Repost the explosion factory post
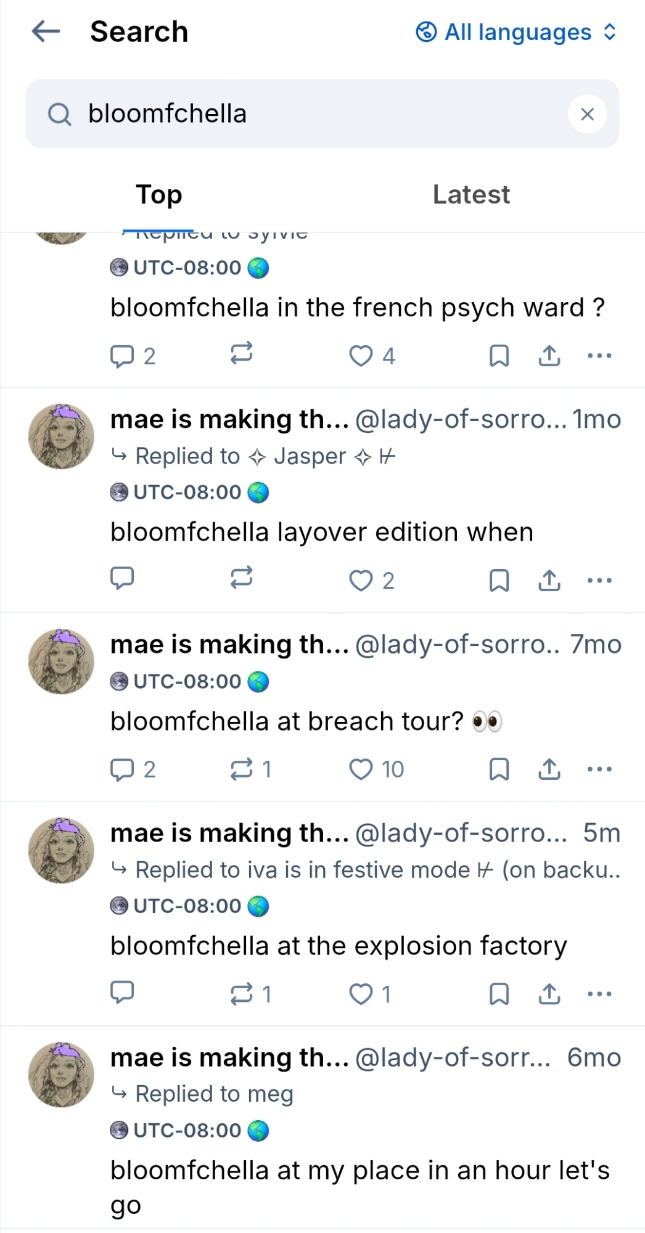 pos(241,994)
